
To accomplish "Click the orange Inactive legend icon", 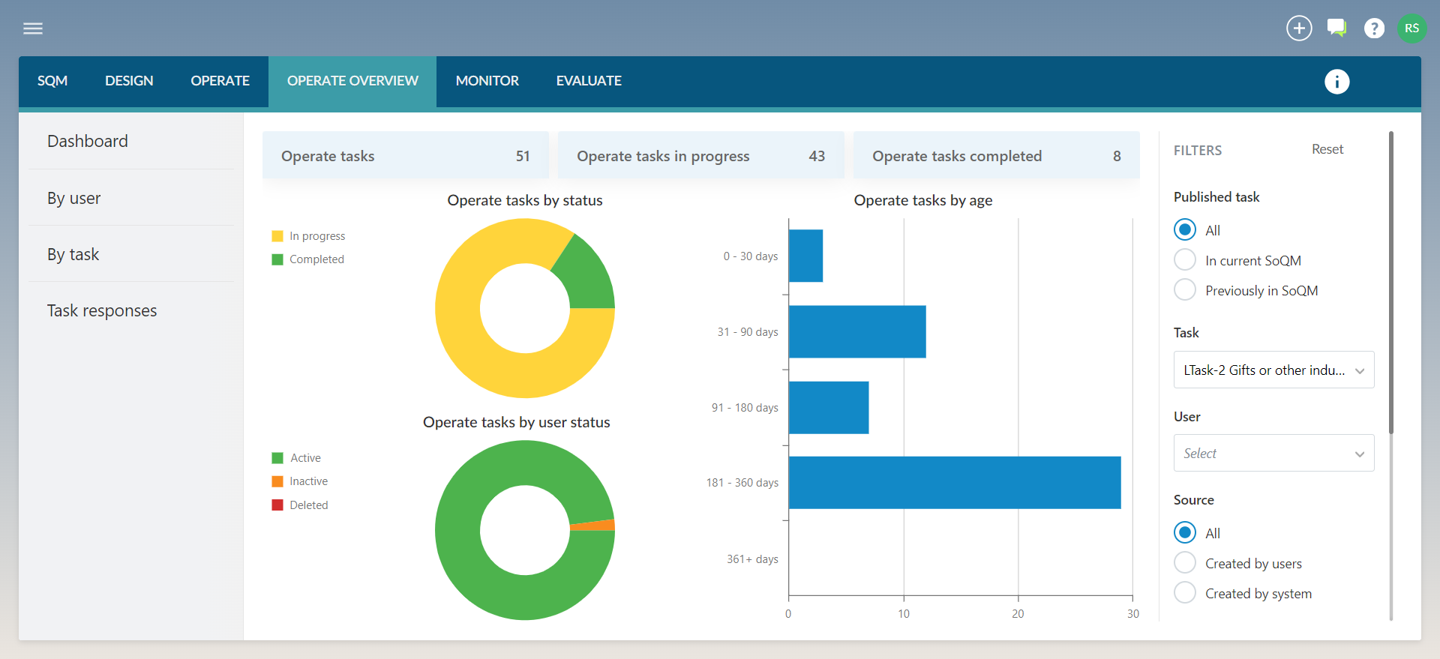I will (277, 481).
